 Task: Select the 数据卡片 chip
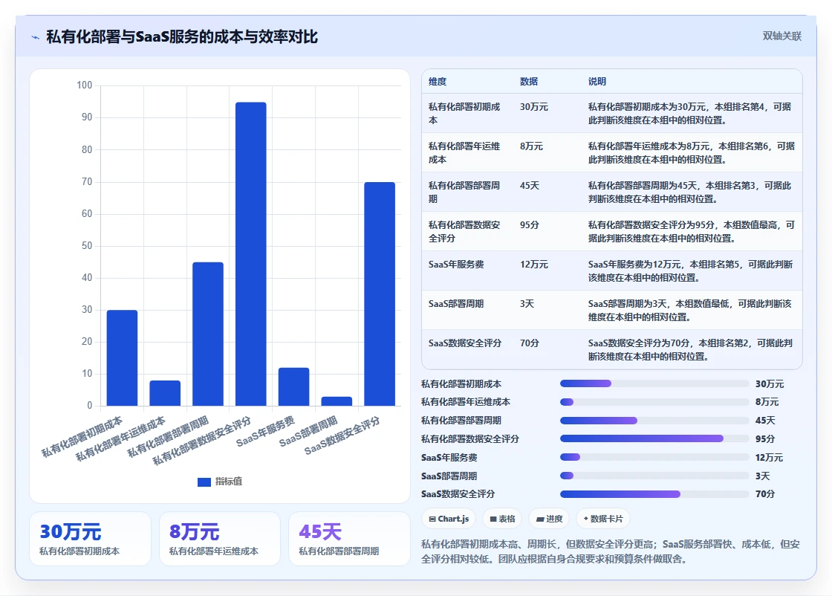pyautogui.click(x=602, y=519)
